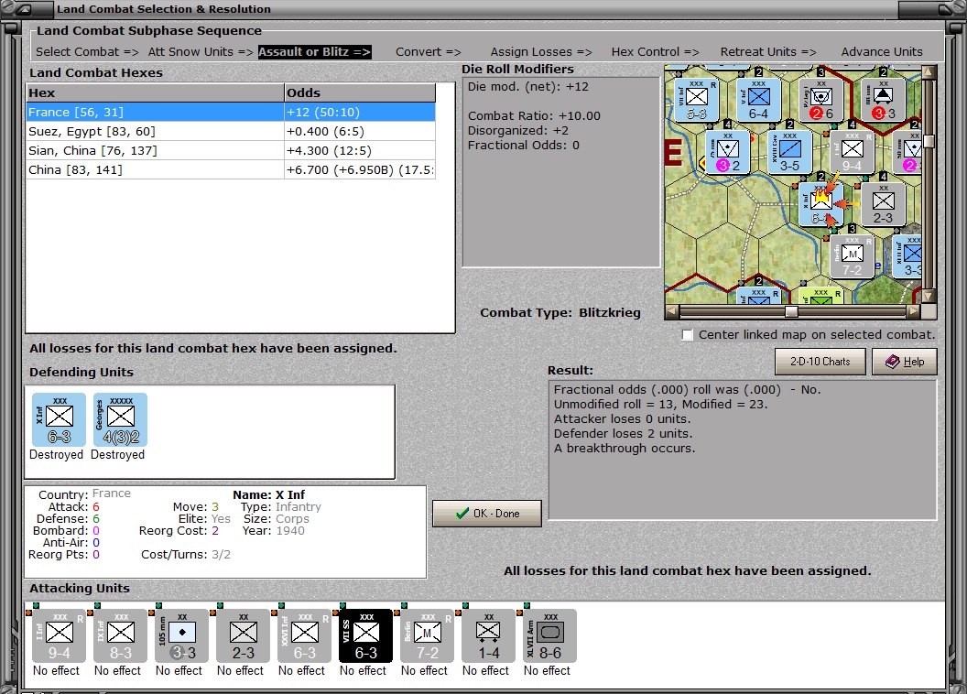Click the Berlin 7-2 militia counter on map
The width and height of the screenshot is (967, 694).
pos(852,255)
